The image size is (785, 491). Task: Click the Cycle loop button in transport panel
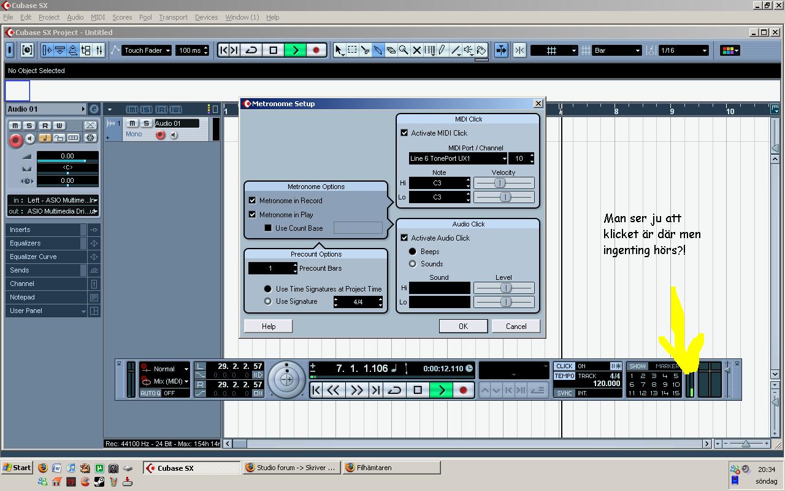pos(395,390)
